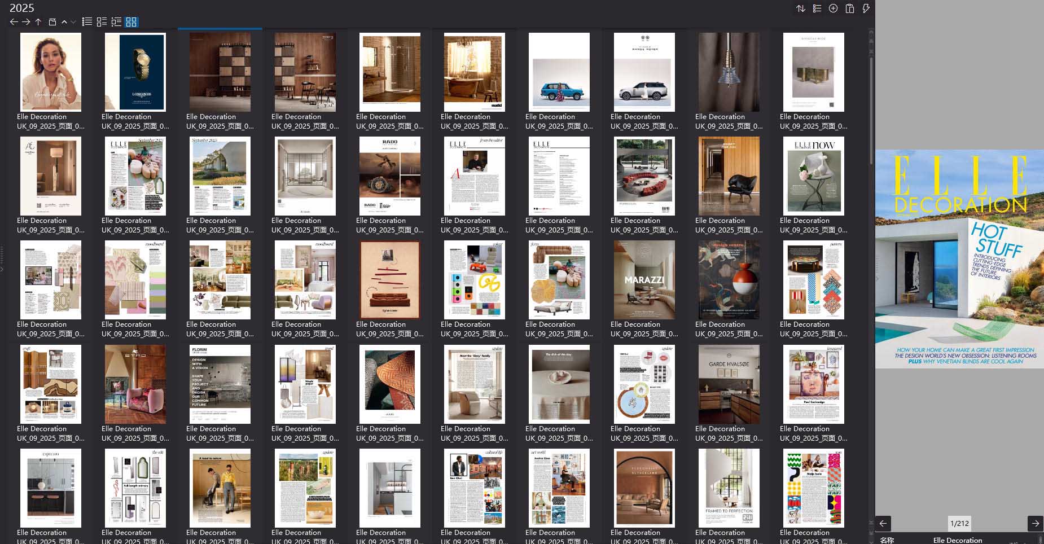Go forward in navigation history
The width and height of the screenshot is (1044, 544).
pyautogui.click(x=25, y=21)
